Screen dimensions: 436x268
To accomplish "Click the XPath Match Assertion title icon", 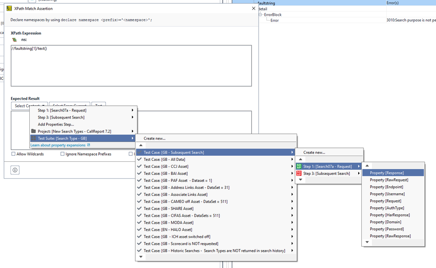I will click(9, 8).
